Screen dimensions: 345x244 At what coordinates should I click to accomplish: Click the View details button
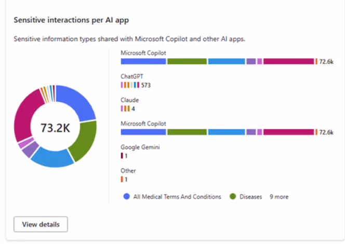pyautogui.click(x=41, y=224)
